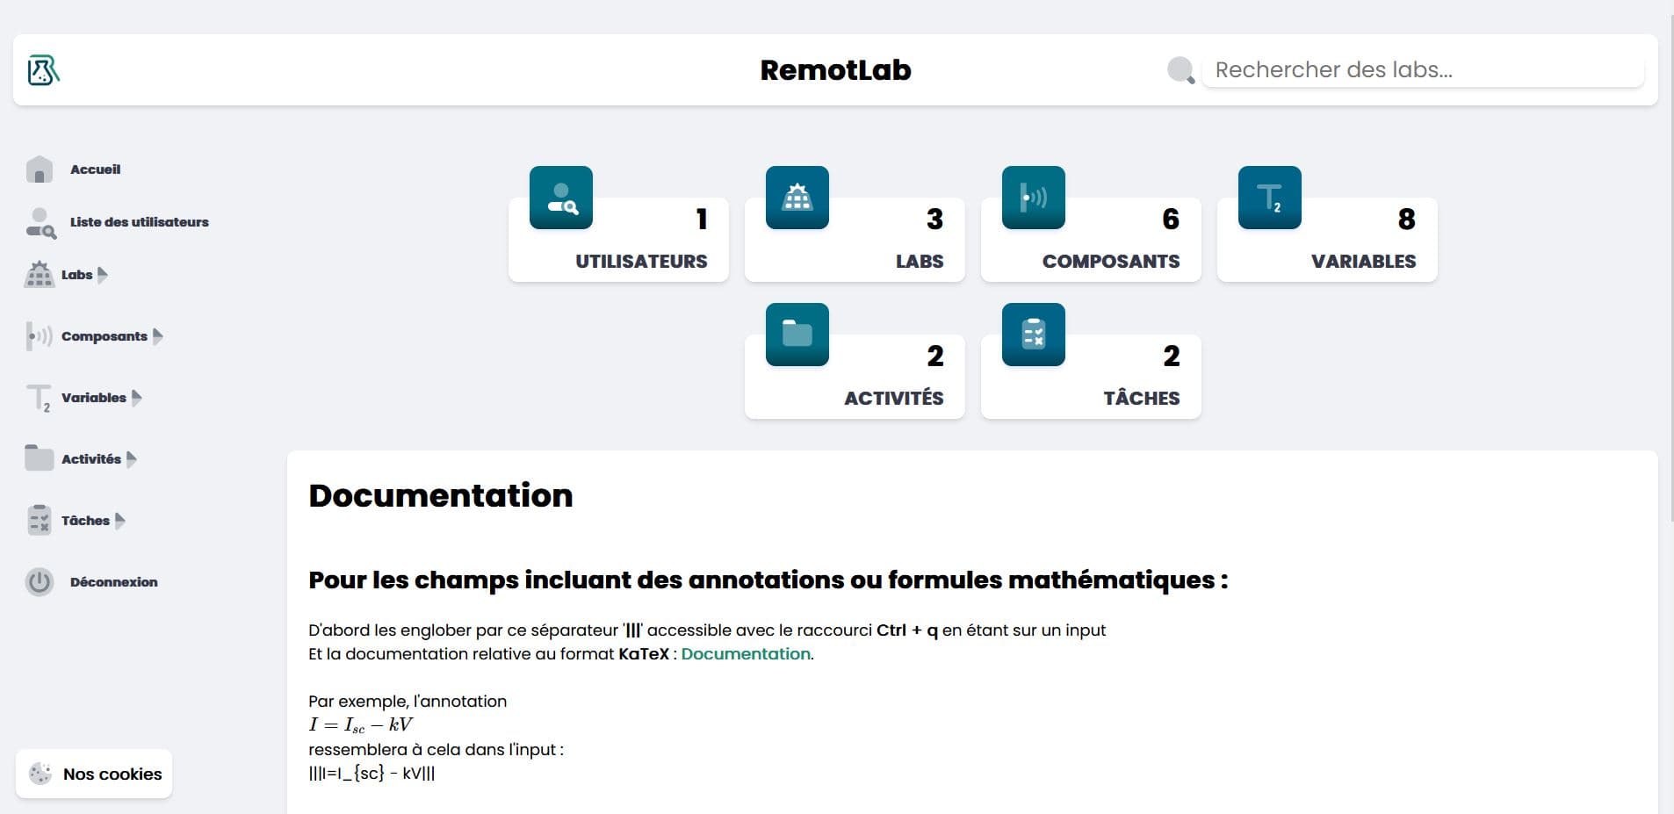Expand the Labs sidebar submenu
The height and width of the screenshot is (814, 1674).
click(104, 274)
